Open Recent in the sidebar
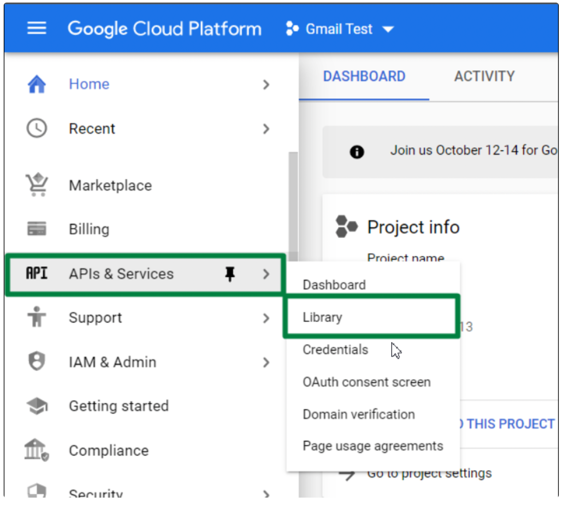The width and height of the screenshot is (564, 505). (92, 129)
